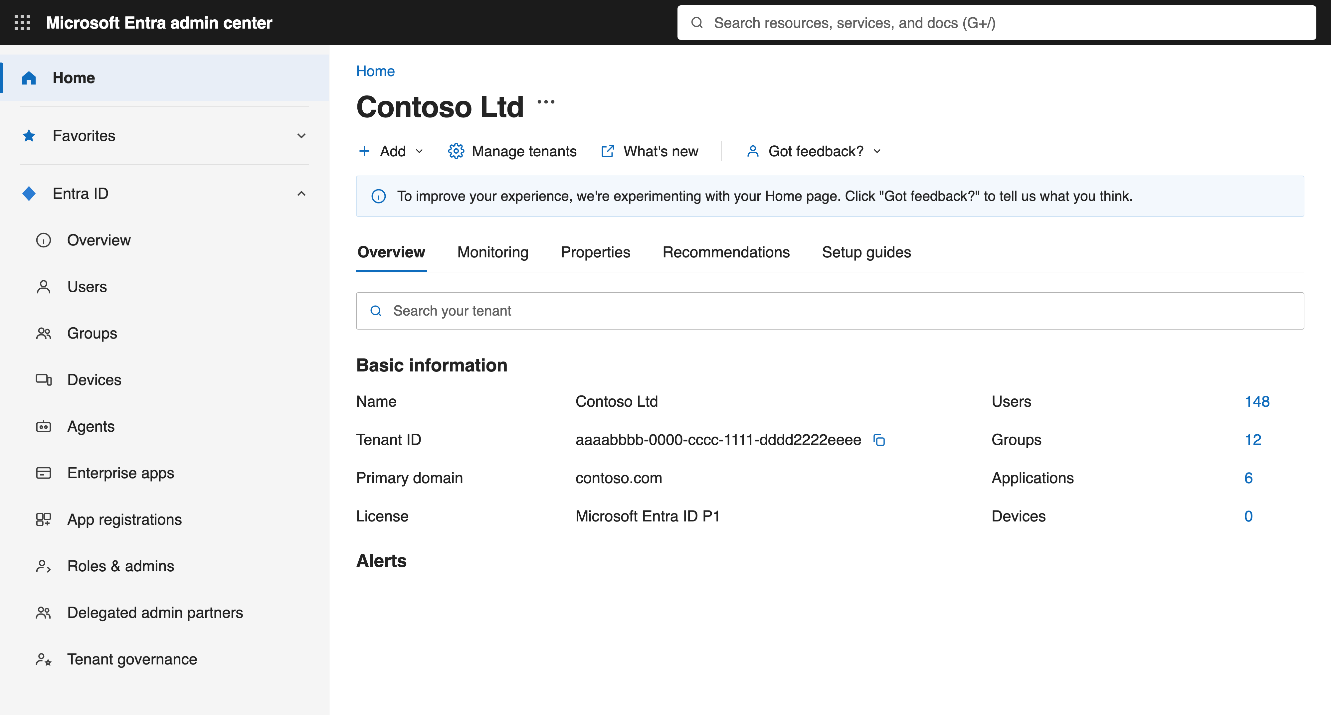Open the app launcher waffle grid icon
Screen dimensions: 1331x715
point(22,23)
